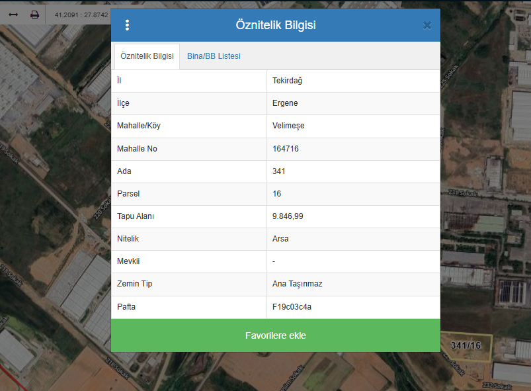Image resolution: width=531 pixels, height=391 pixels.
Task: Click the Velimeşe neighborhood value
Action: (x=288, y=126)
